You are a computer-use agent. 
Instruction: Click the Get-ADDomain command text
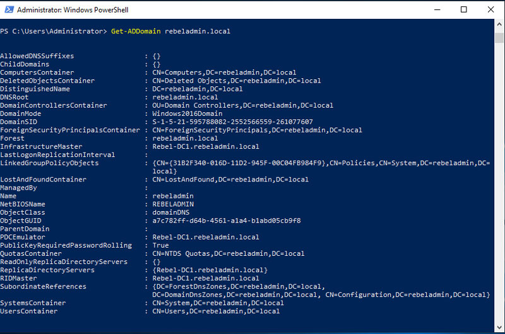[136, 31]
